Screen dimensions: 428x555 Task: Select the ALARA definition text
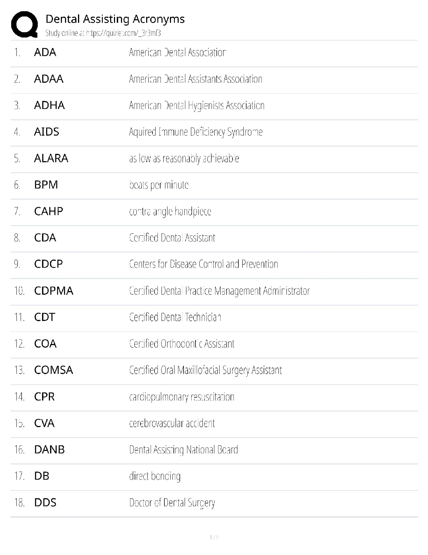(x=184, y=158)
